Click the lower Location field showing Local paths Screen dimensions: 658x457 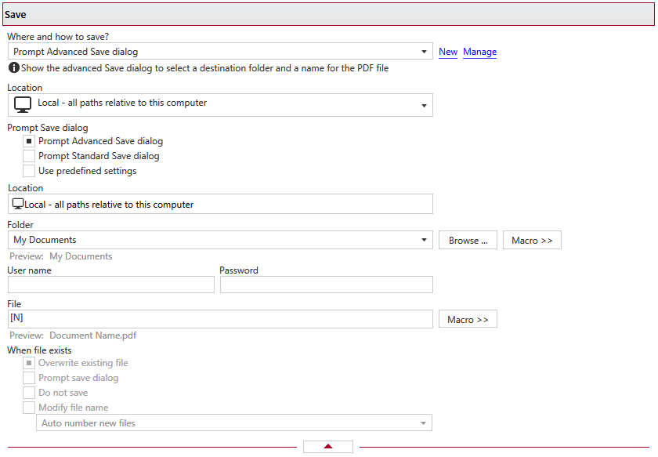click(220, 204)
